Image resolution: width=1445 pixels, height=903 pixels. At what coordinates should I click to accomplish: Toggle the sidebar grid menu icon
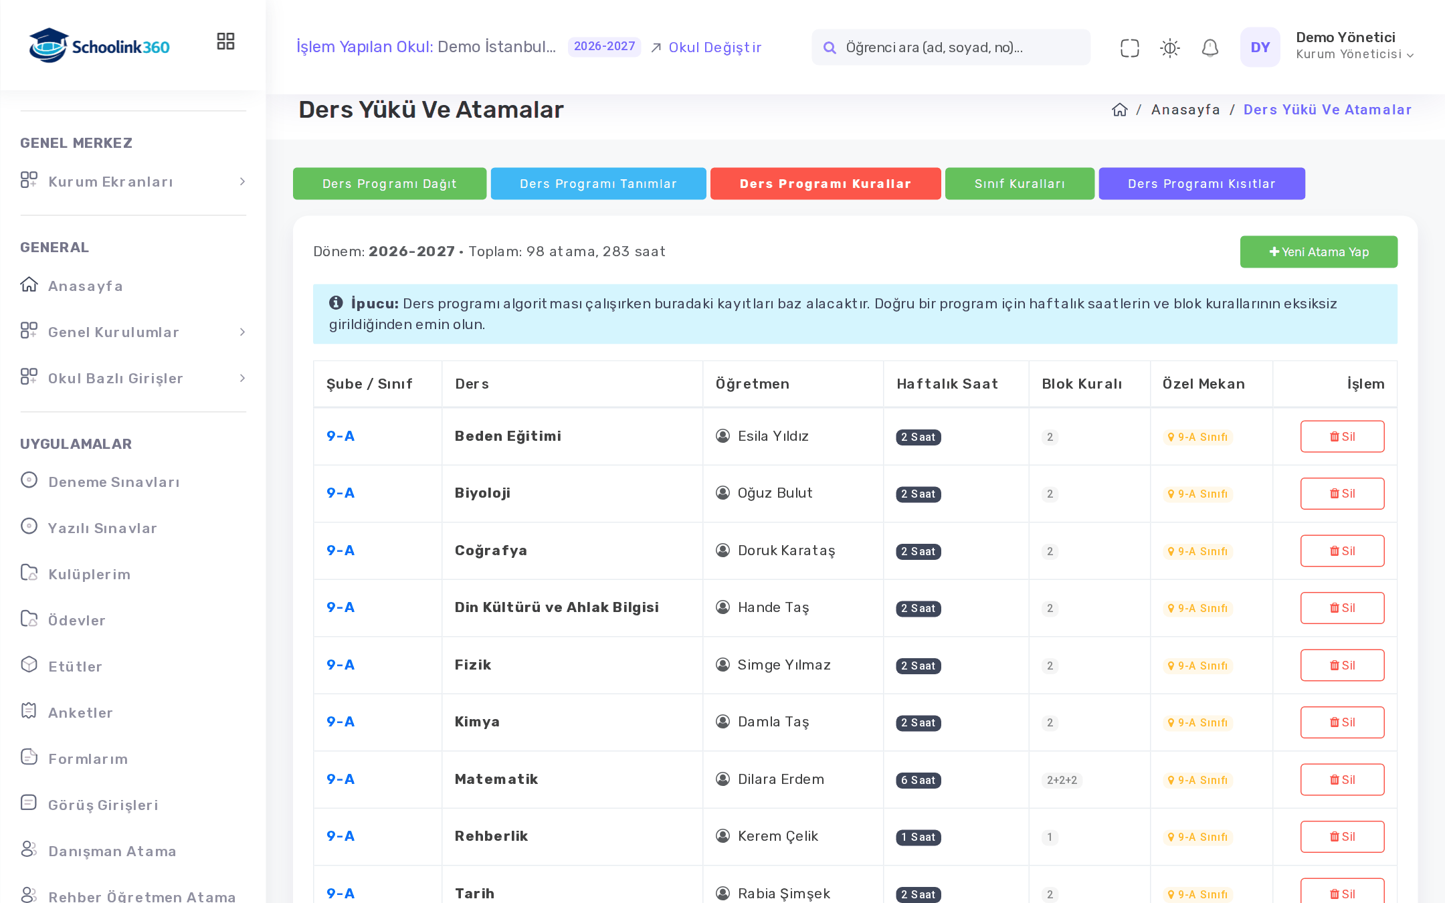point(225,41)
